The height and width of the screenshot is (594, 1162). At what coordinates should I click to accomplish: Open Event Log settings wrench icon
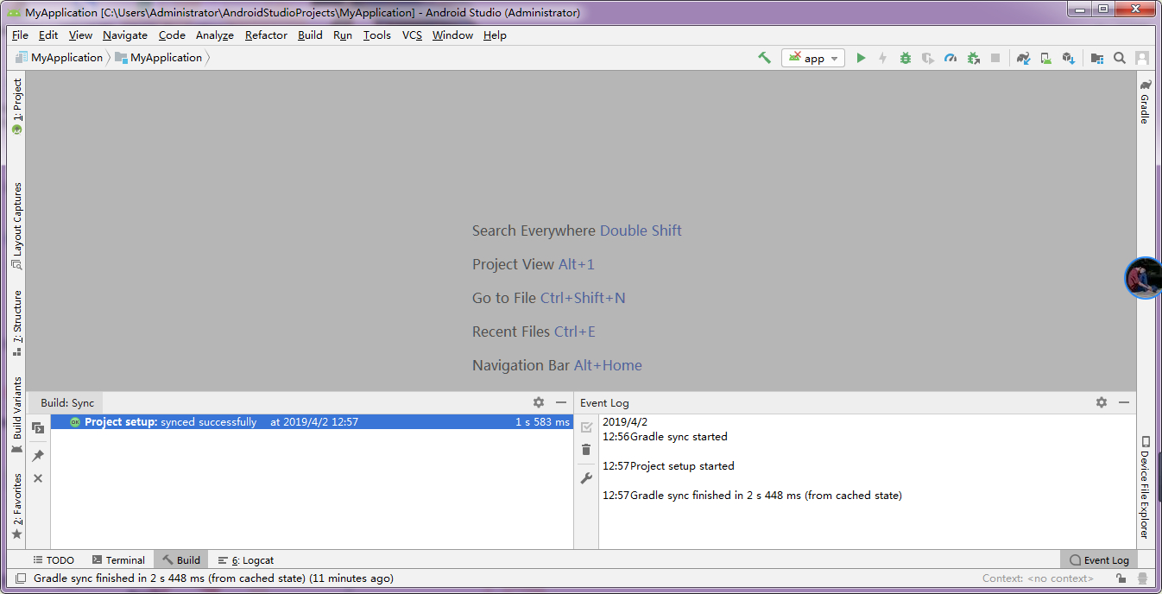(x=586, y=477)
